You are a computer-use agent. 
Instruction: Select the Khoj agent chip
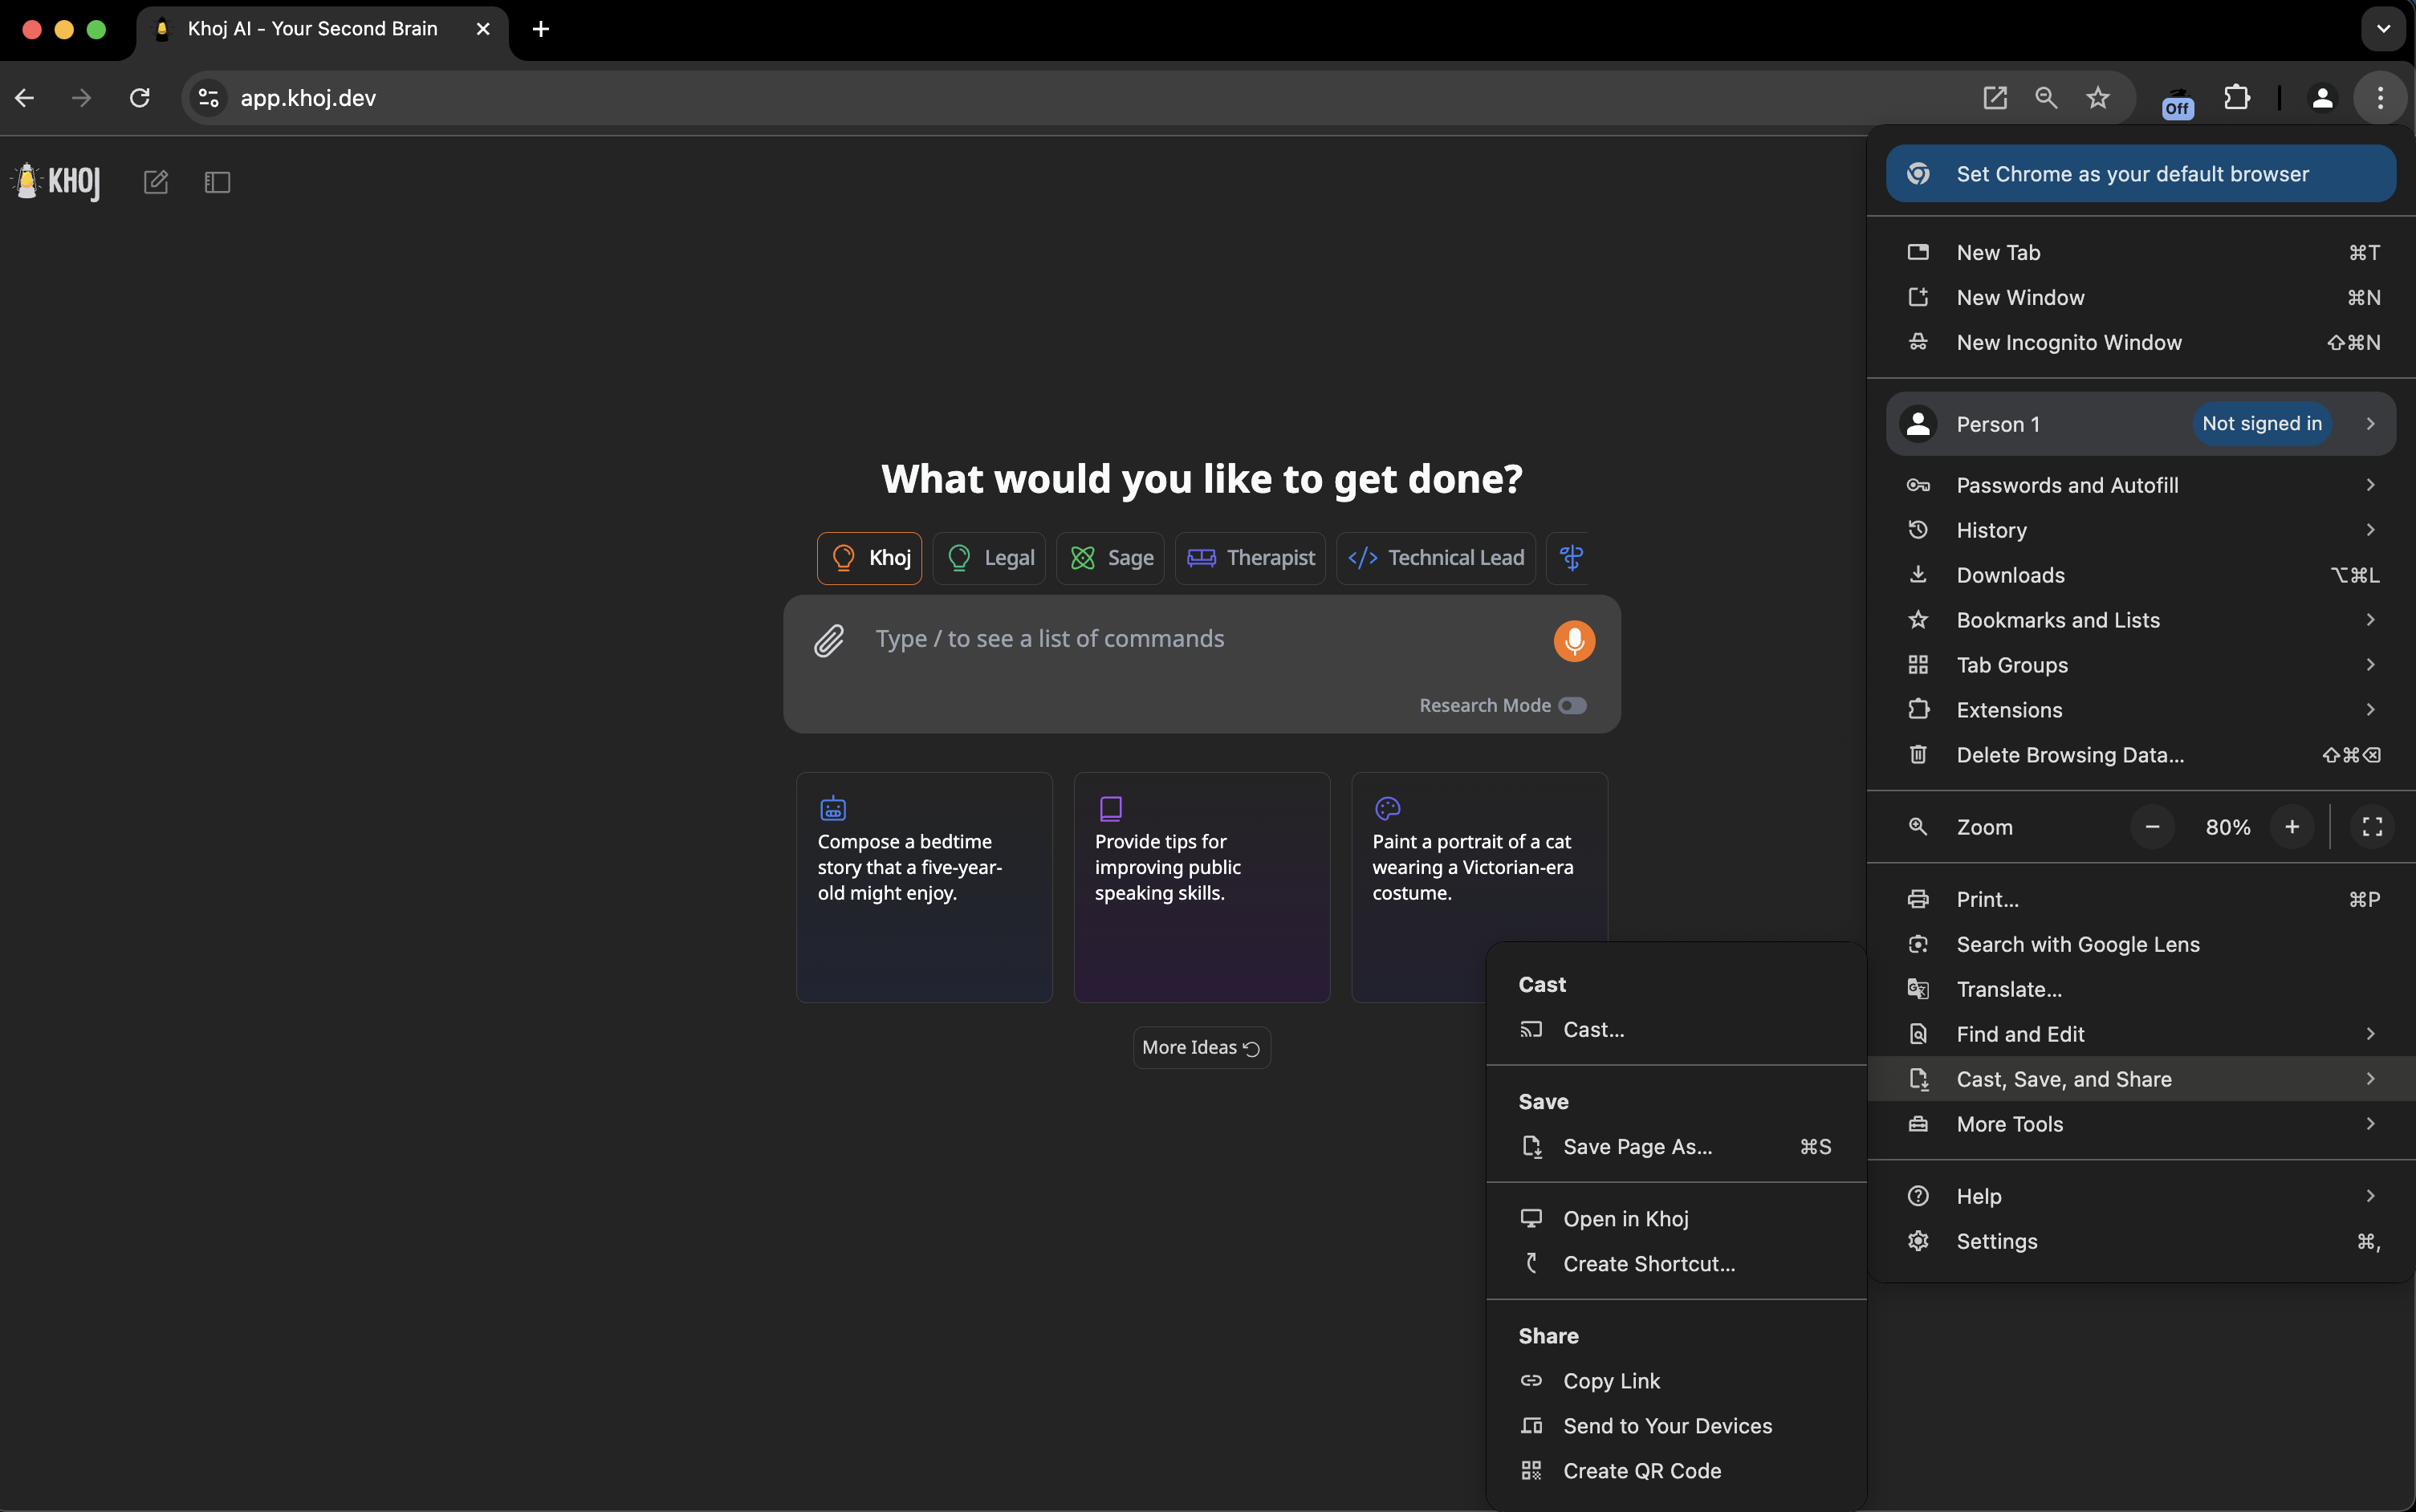click(x=869, y=558)
